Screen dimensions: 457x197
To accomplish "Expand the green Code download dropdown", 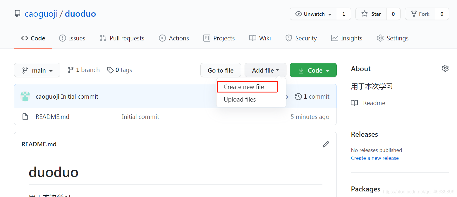I will [x=313, y=70].
